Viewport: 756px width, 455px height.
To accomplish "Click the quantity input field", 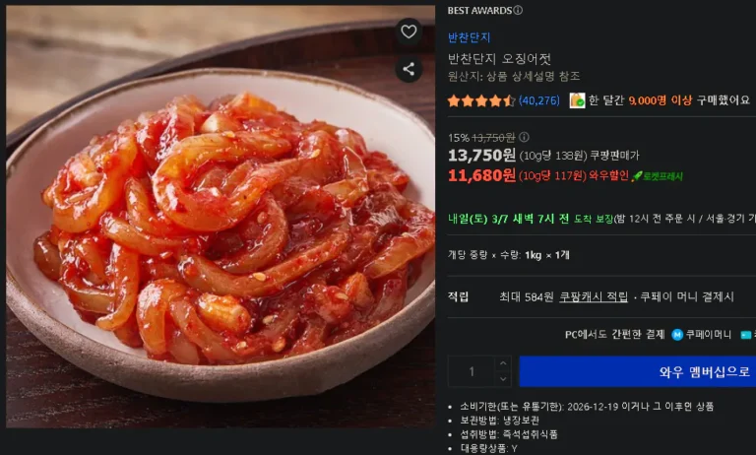I will 472,371.
